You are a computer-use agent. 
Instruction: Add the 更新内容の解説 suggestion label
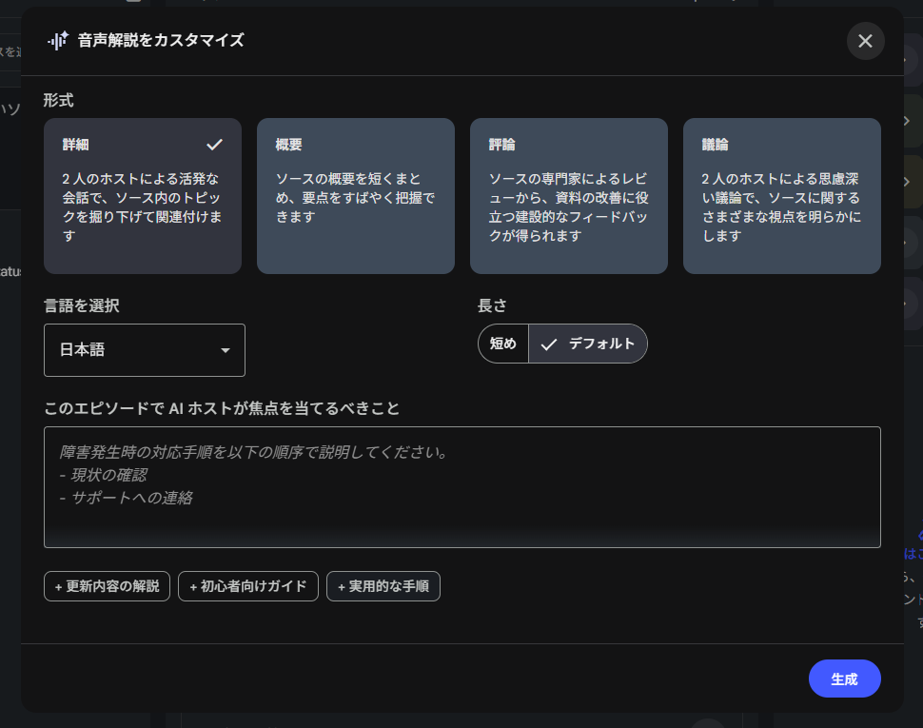[112, 587]
